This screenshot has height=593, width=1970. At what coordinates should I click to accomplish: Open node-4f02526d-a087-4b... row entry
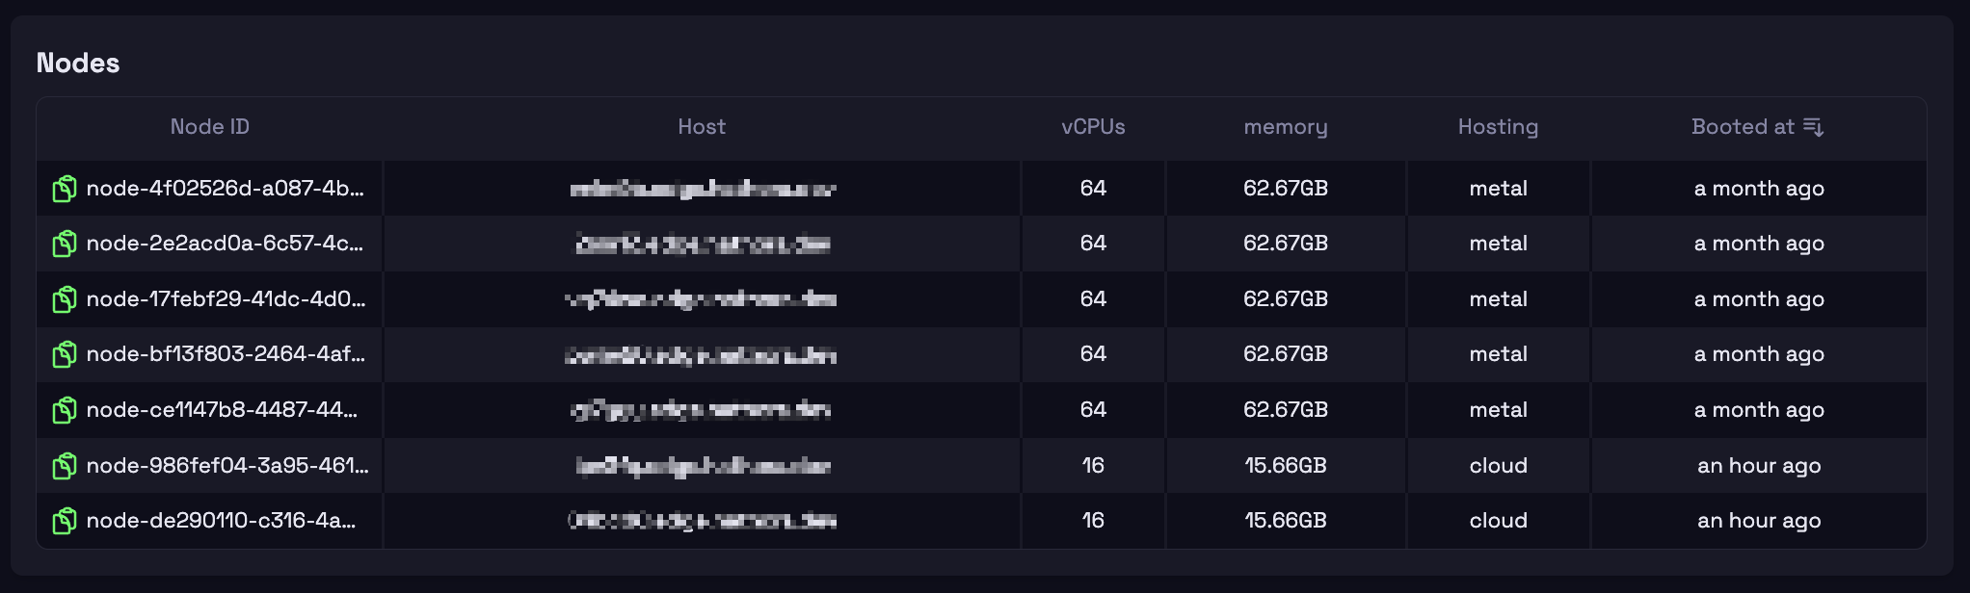pos(226,189)
